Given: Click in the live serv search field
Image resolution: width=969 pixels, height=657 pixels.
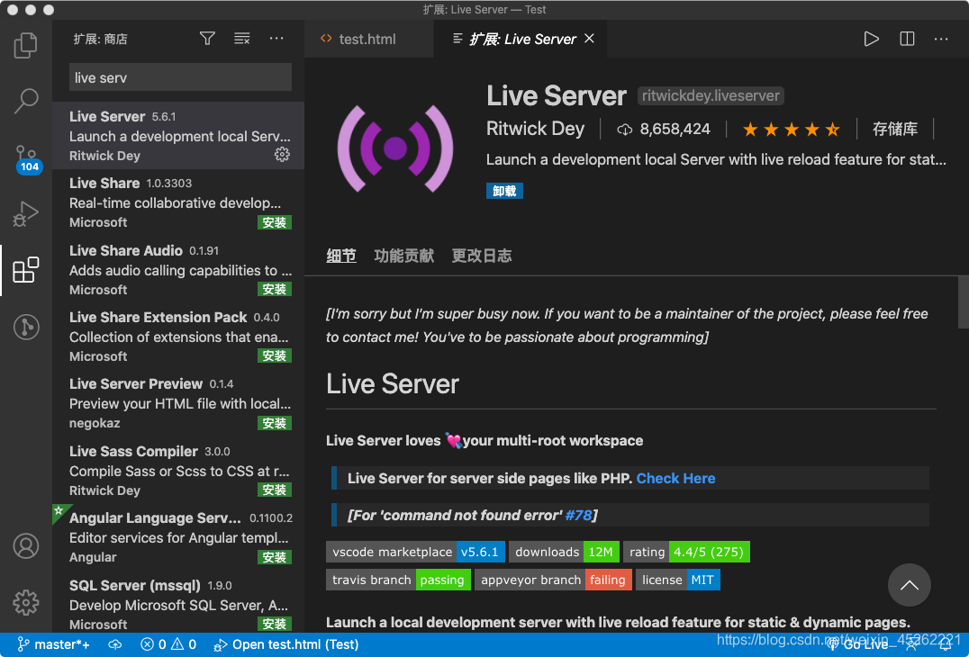Looking at the screenshot, I should pyautogui.click(x=180, y=77).
